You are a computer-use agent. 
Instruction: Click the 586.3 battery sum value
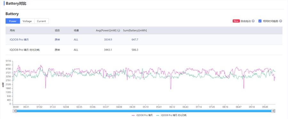[135, 50]
